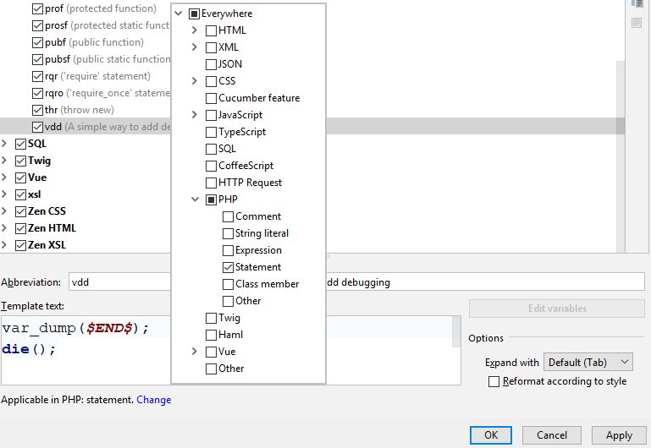
Task: Expand the Vue template group
Action: 4,178
